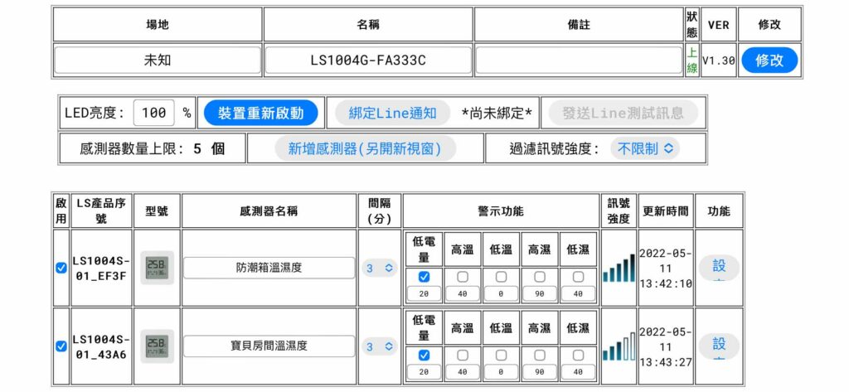This screenshot has height=392, width=849.
Task: Click the device name field LS1004G-FA333C
Action: (368, 60)
